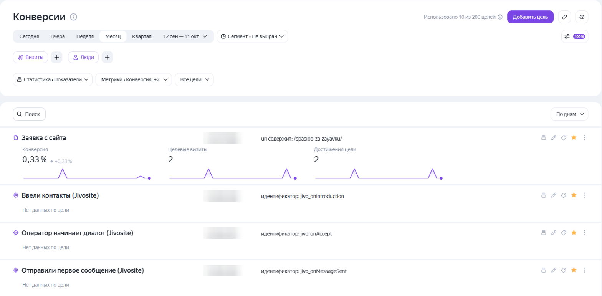Switch to the Квартал period tab
This screenshot has width=602, height=296.
point(142,36)
